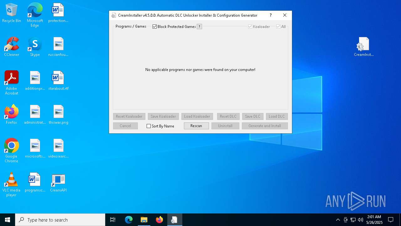Screen dimensions: 401x226
Task: Toggle the All checkbox
Action: [x=278, y=27]
